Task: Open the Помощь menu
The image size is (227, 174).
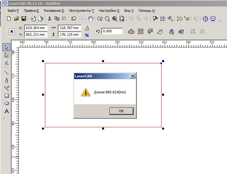Action: (x=146, y=11)
